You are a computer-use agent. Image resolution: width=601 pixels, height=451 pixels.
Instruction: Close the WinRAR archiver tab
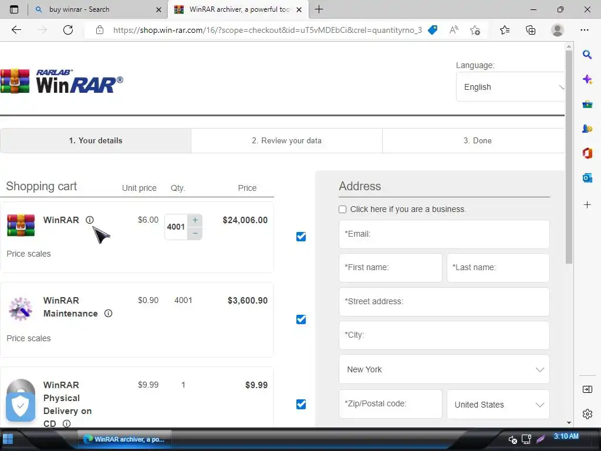(299, 9)
